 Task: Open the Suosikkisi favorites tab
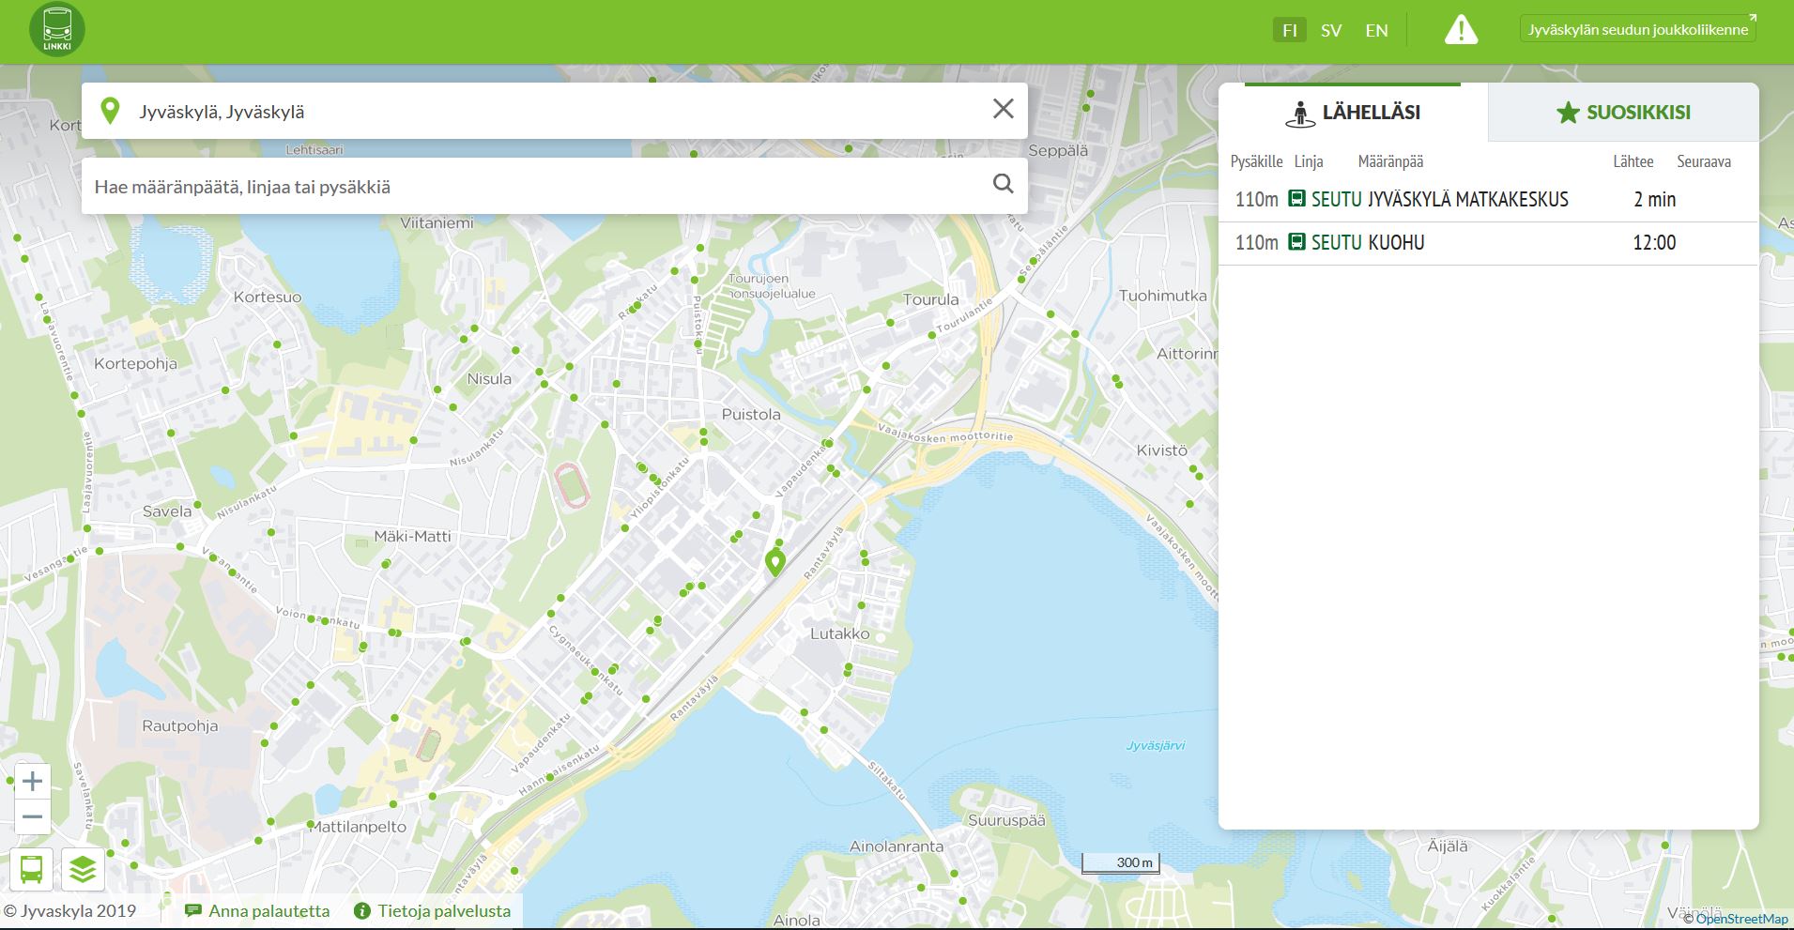1622,113
